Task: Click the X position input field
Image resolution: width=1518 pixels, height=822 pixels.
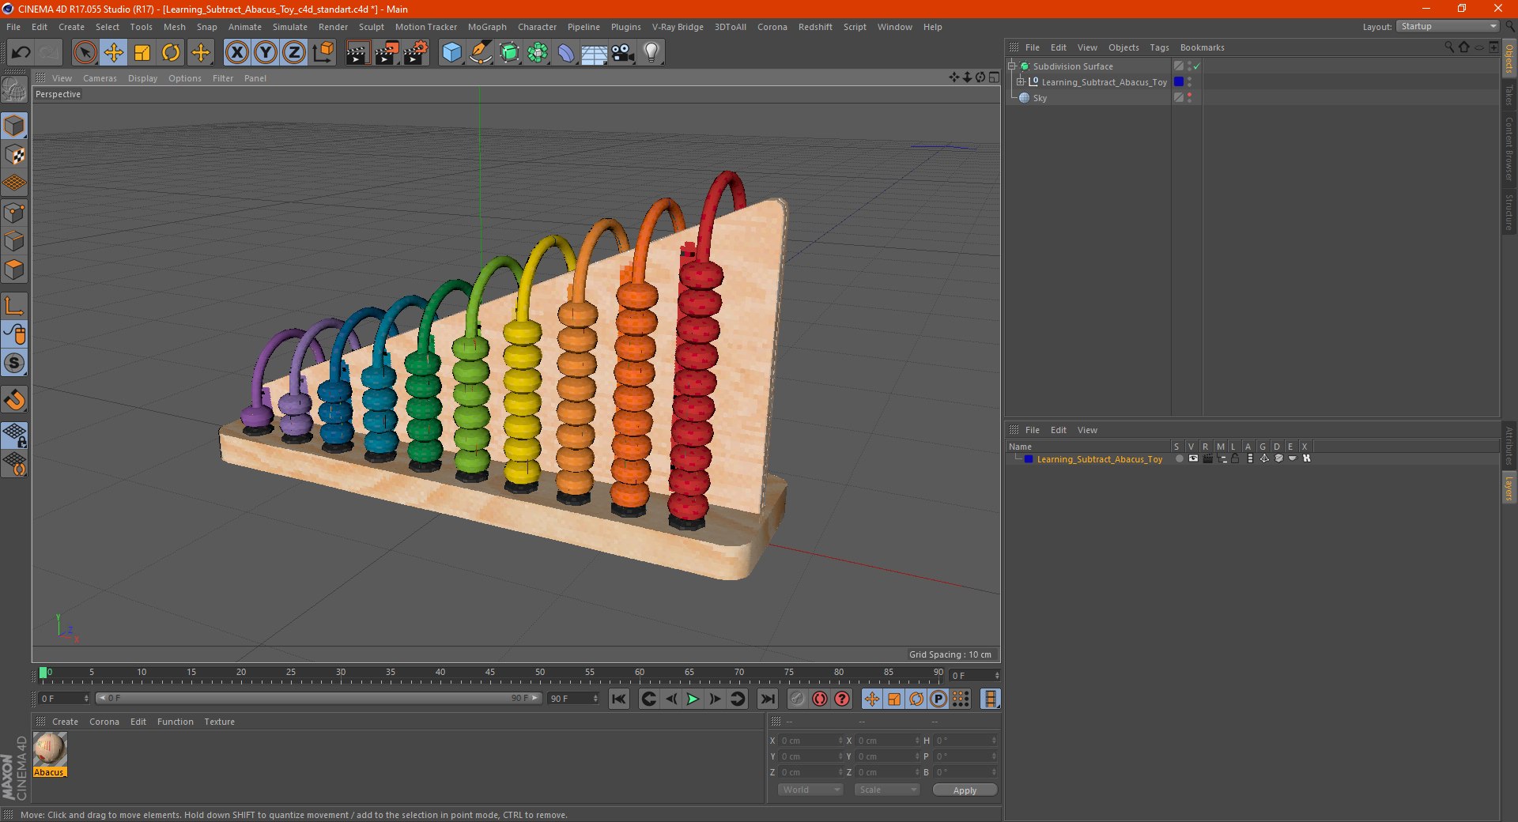Action: point(811,741)
